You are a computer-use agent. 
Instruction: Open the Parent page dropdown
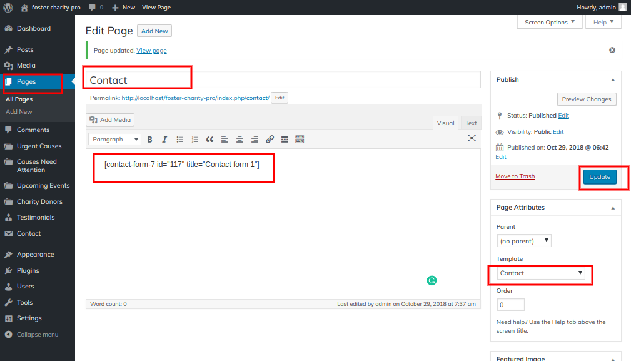(x=524, y=241)
